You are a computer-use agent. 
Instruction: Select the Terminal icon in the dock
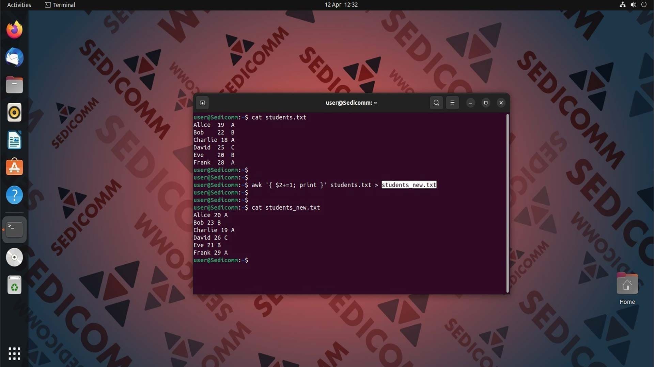(x=14, y=230)
